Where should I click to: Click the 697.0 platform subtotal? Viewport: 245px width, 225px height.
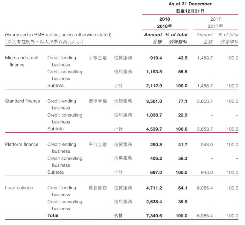pos(156,172)
